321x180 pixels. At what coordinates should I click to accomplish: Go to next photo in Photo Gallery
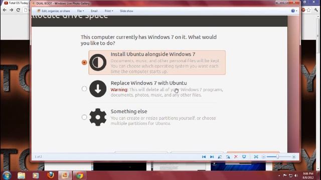(x=212, y=156)
